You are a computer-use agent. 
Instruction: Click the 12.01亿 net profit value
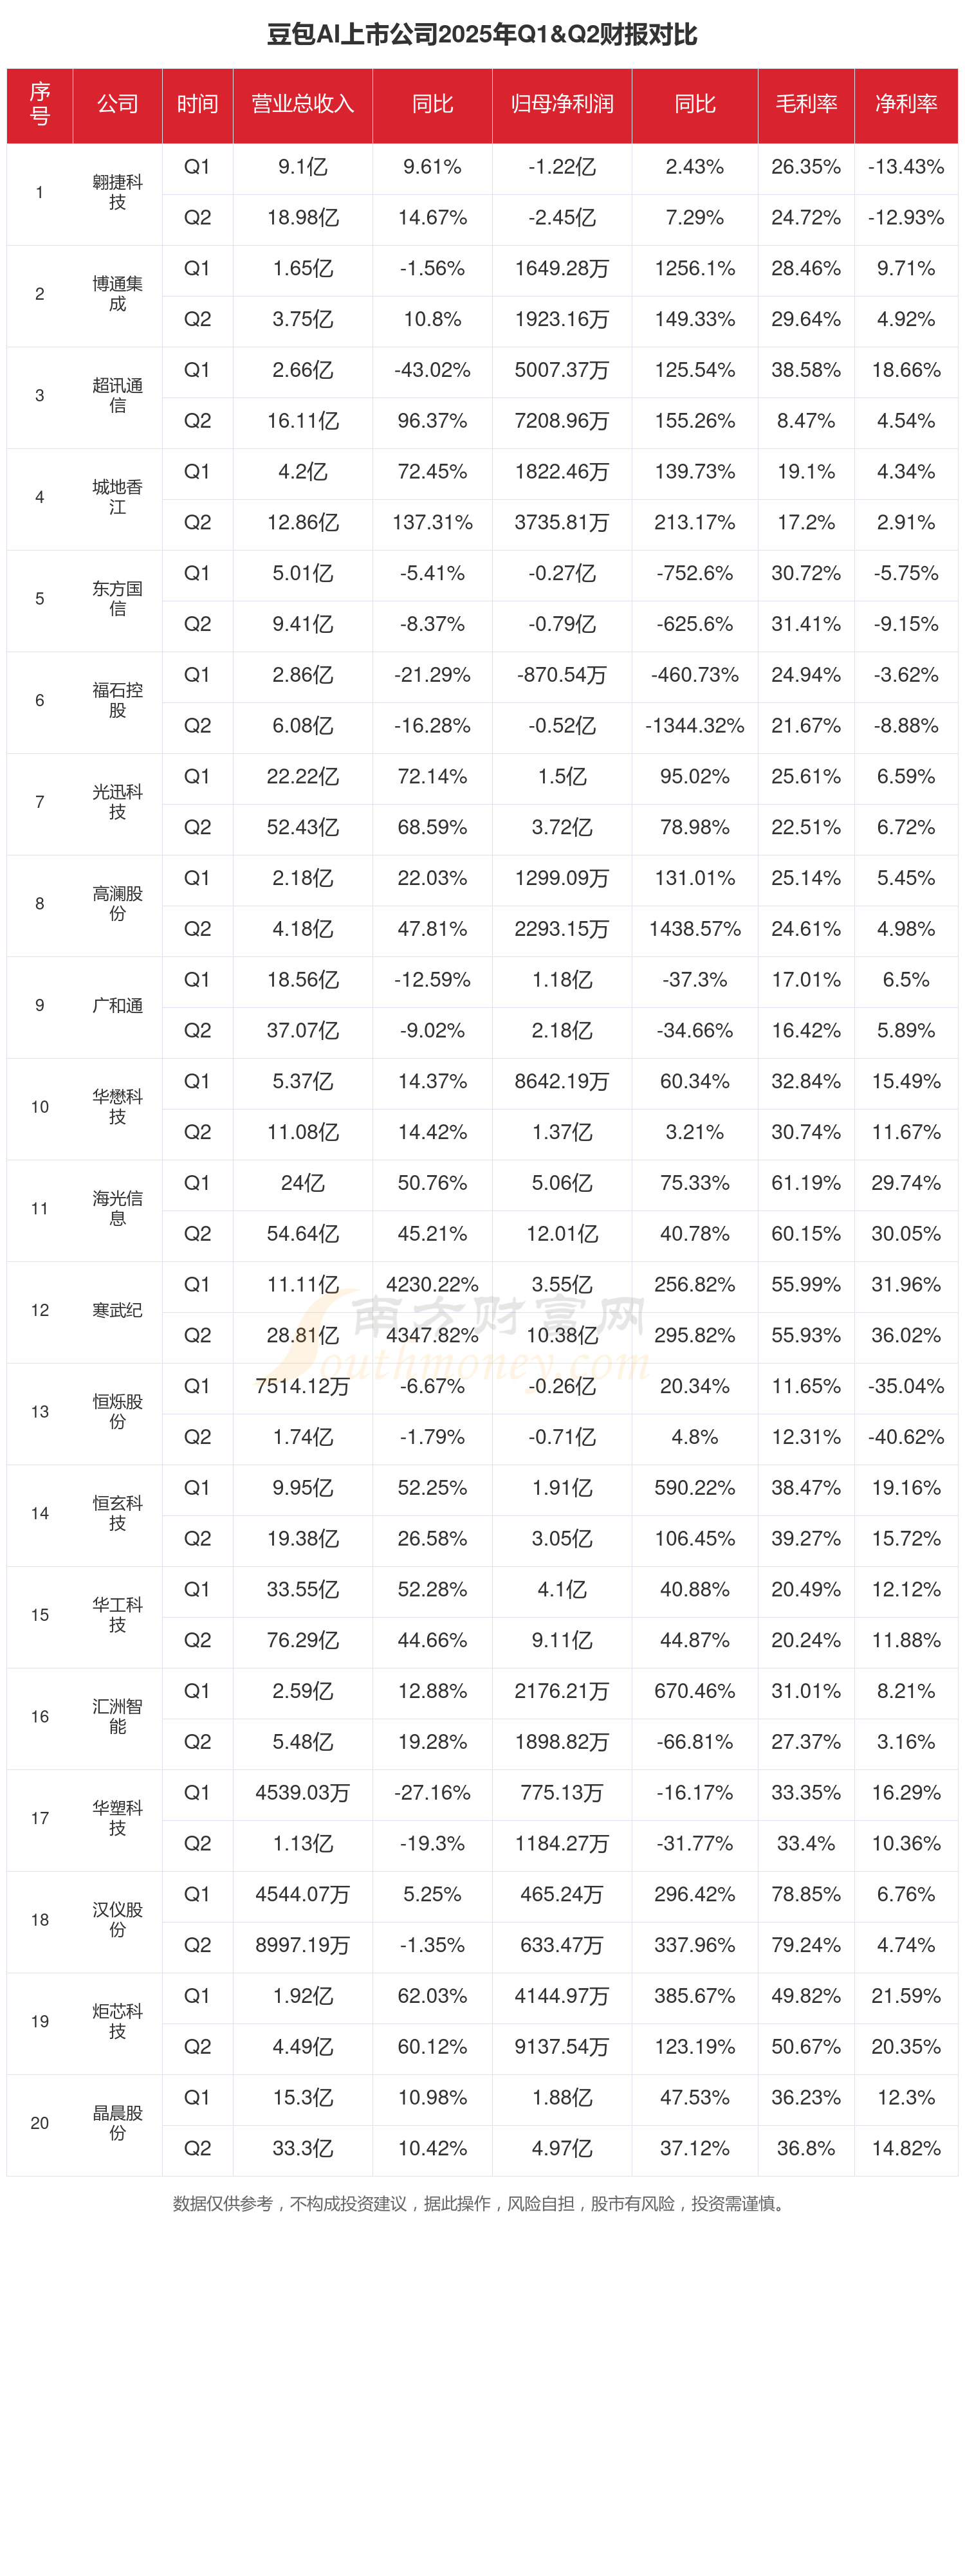tap(561, 1234)
